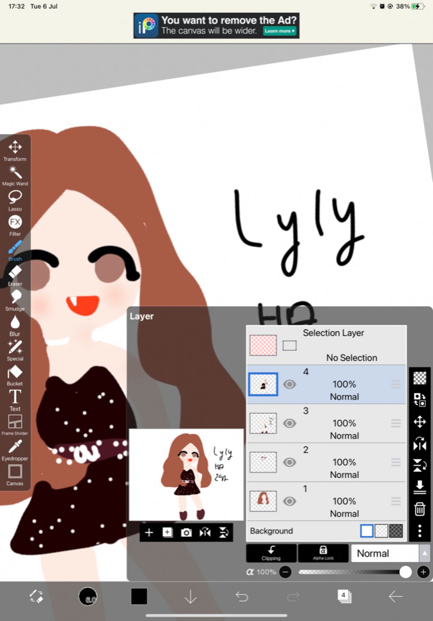Click layer 4 reorder handle

(396, 384)
